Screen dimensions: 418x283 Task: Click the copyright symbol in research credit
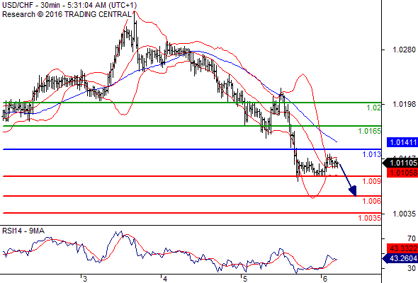[40, 14]
